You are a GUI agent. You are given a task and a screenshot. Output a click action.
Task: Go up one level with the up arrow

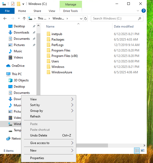pyautogui.click(x=24, y=19)
